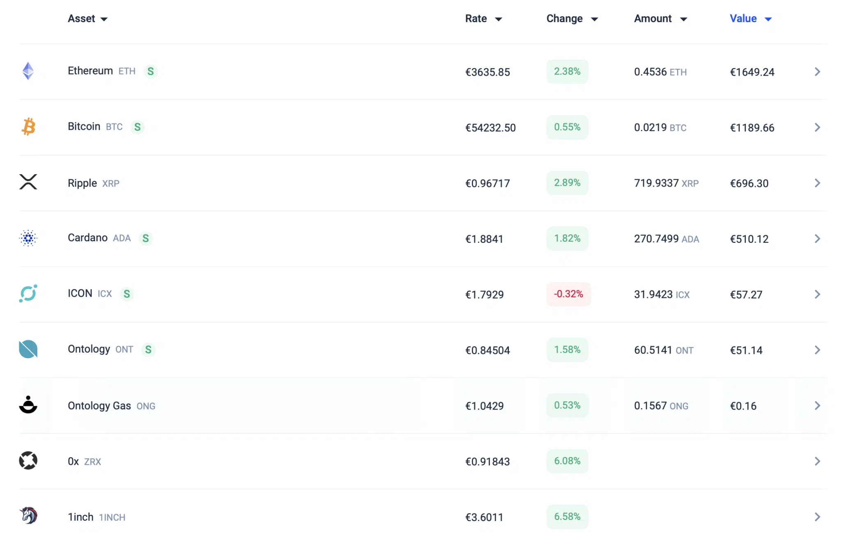Click the S badge next to Ontology

click(148, 350)
